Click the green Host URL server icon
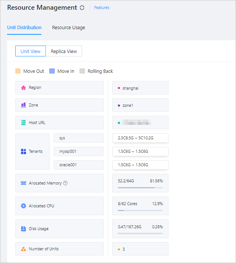236x263 pixels. click(x=23, y=123)
